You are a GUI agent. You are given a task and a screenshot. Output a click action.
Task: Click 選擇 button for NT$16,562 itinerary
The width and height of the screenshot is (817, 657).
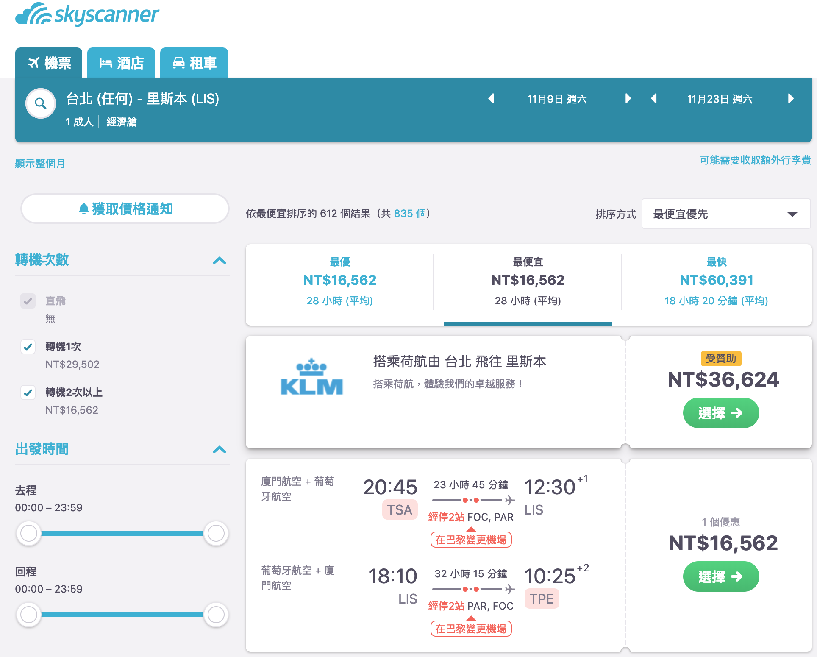tap(721, 576)
